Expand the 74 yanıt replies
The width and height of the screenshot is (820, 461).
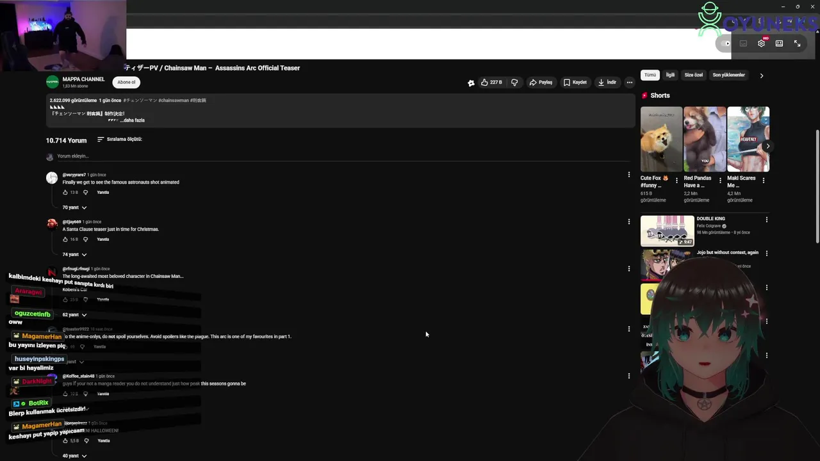pos(74,254)
